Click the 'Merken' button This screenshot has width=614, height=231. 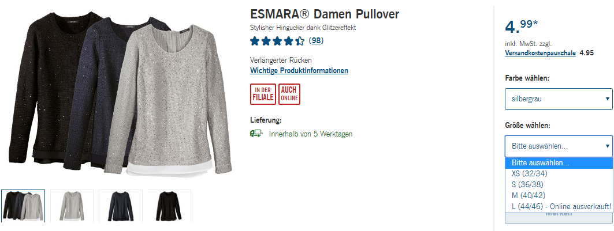pyautogui.click(x=559, y=218)
